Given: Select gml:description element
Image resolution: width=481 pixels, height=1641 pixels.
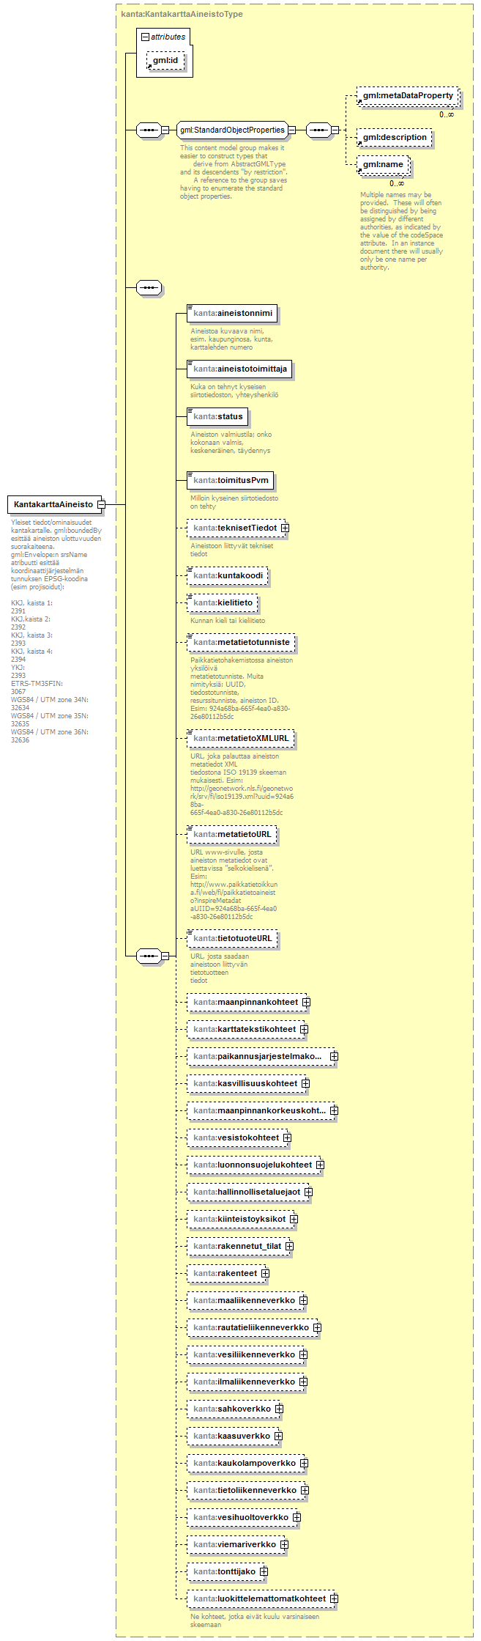Looking at the screenshot, I should click(x=395, y=137).
